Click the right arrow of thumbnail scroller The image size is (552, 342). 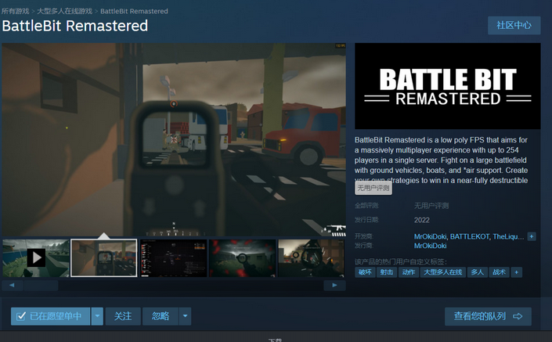click(334, 285)
